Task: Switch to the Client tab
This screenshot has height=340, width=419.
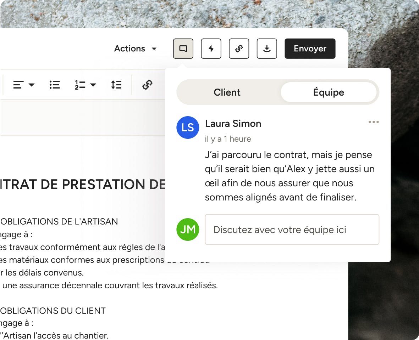Action: [227, 92]
